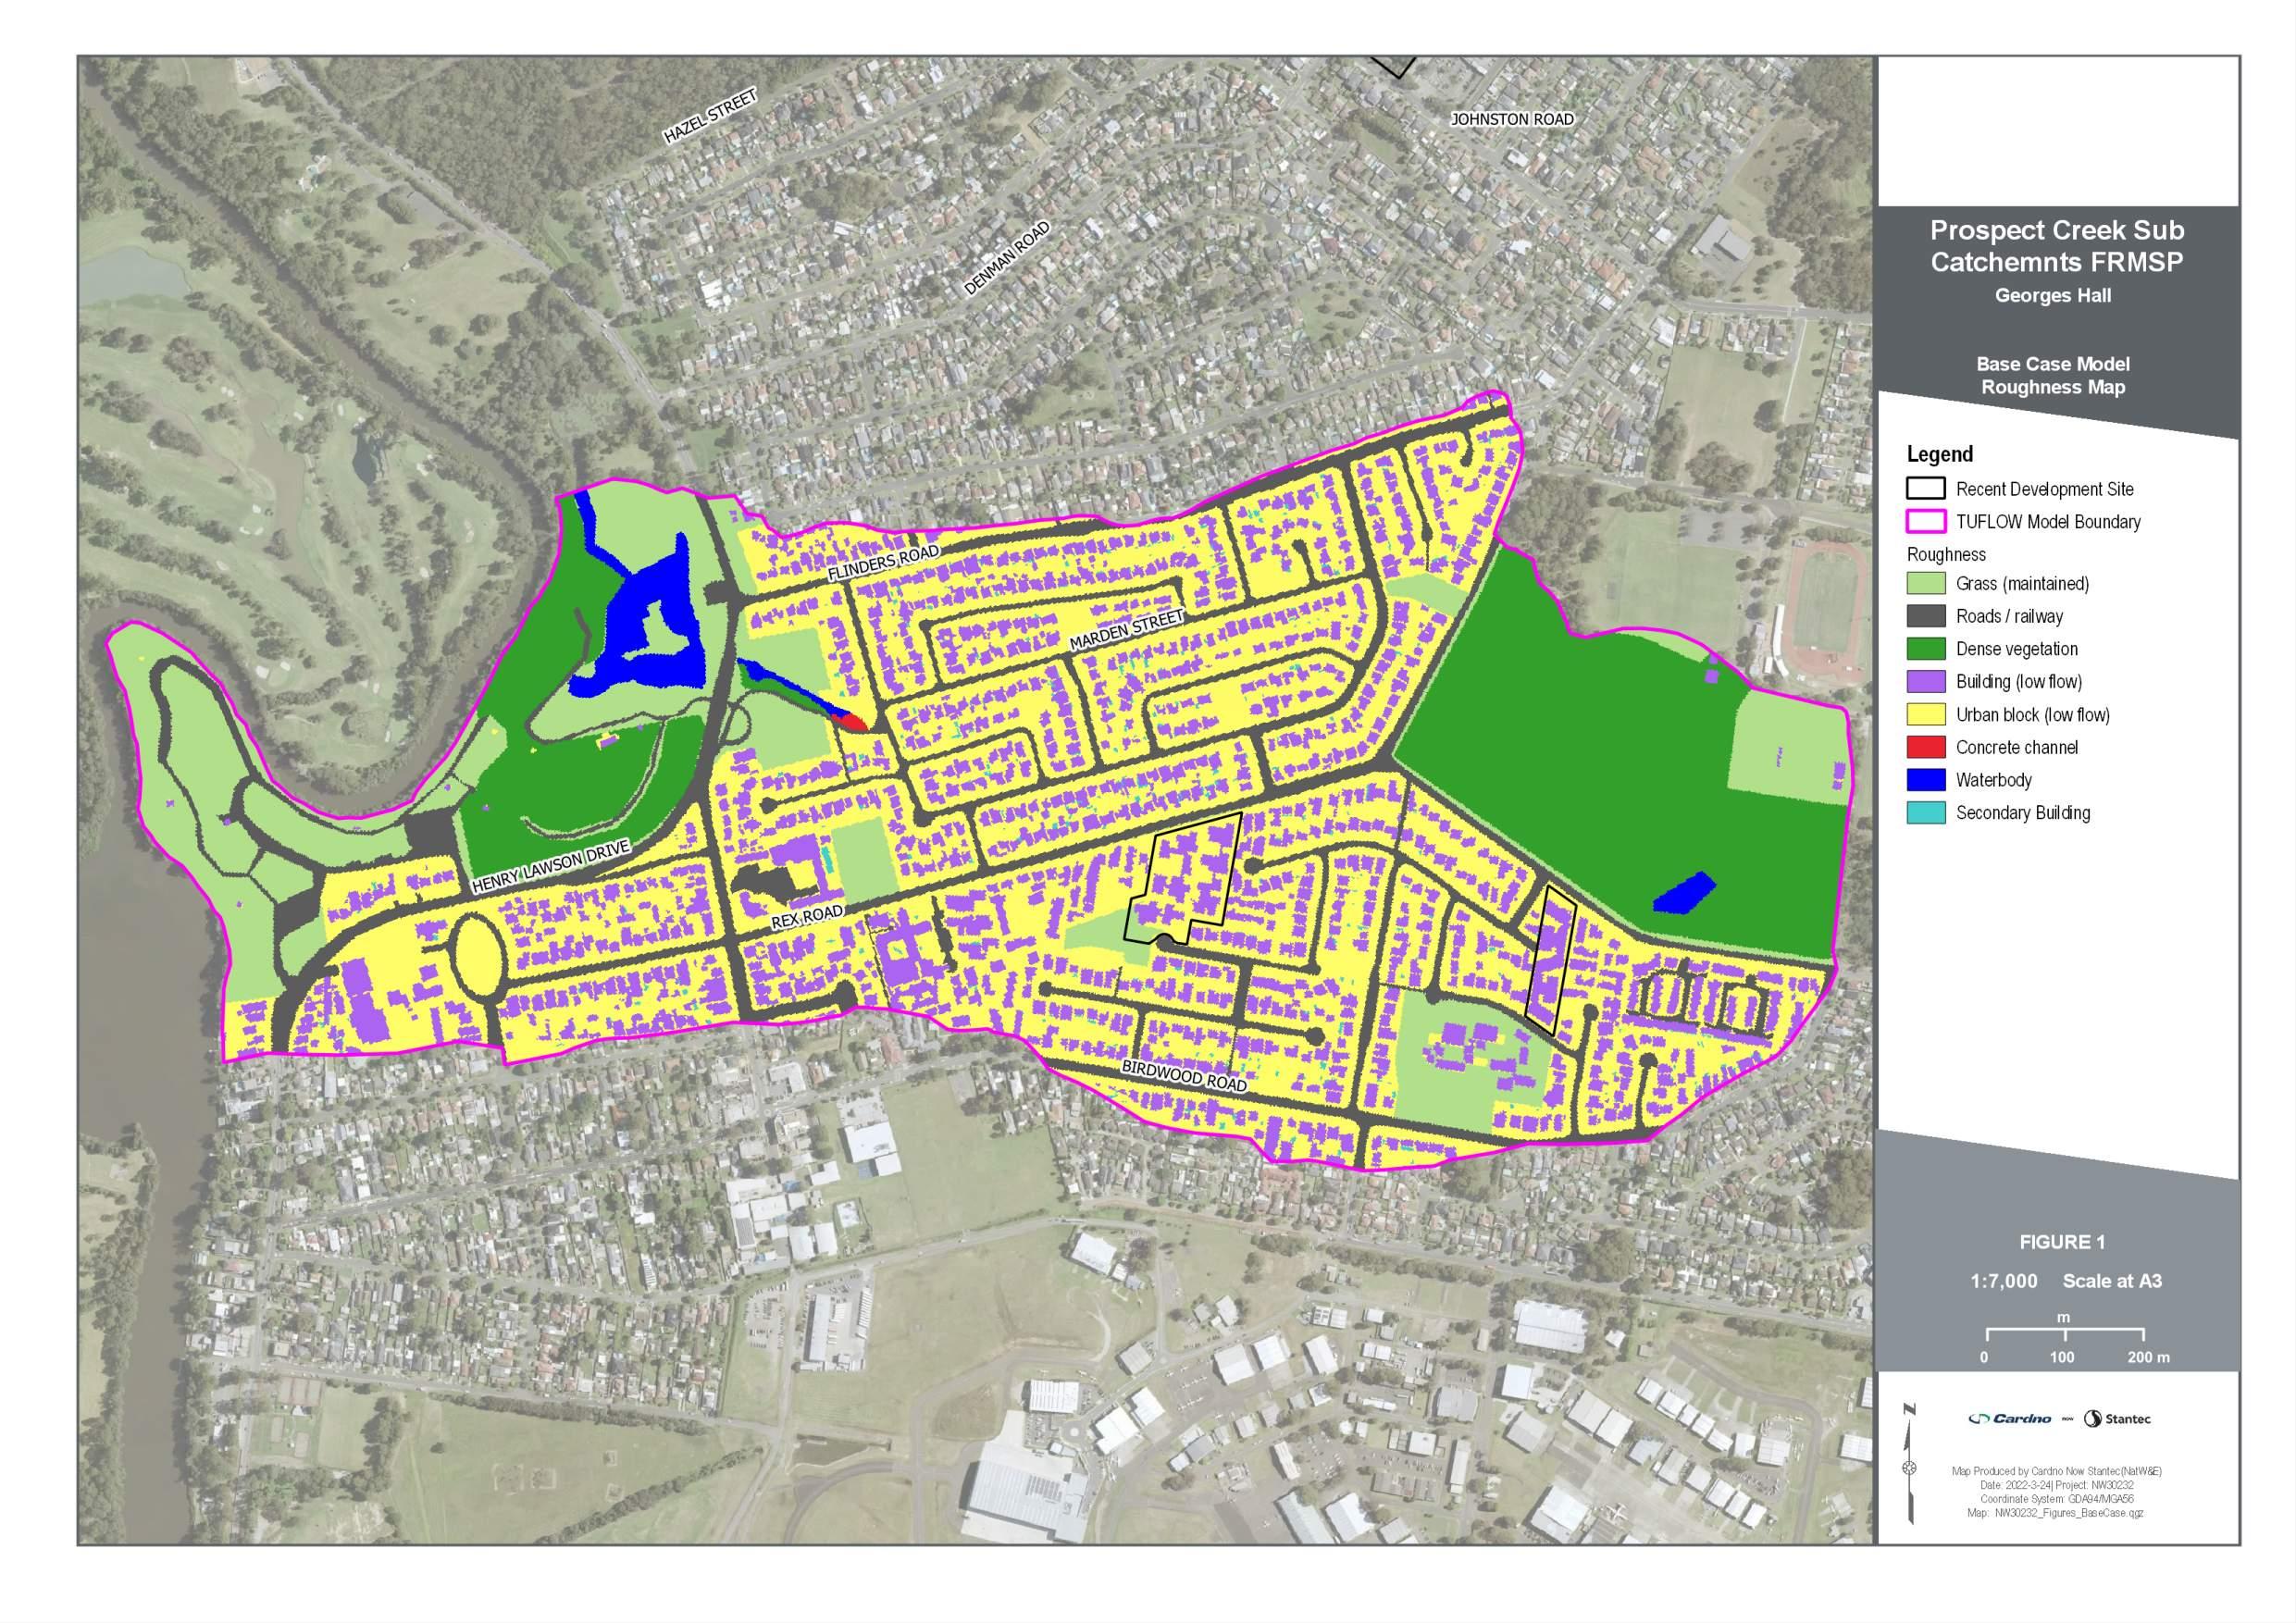Click the Cardno logo
This screenshot has width=2296, height=1623.
click(x=2009, y=1418)
